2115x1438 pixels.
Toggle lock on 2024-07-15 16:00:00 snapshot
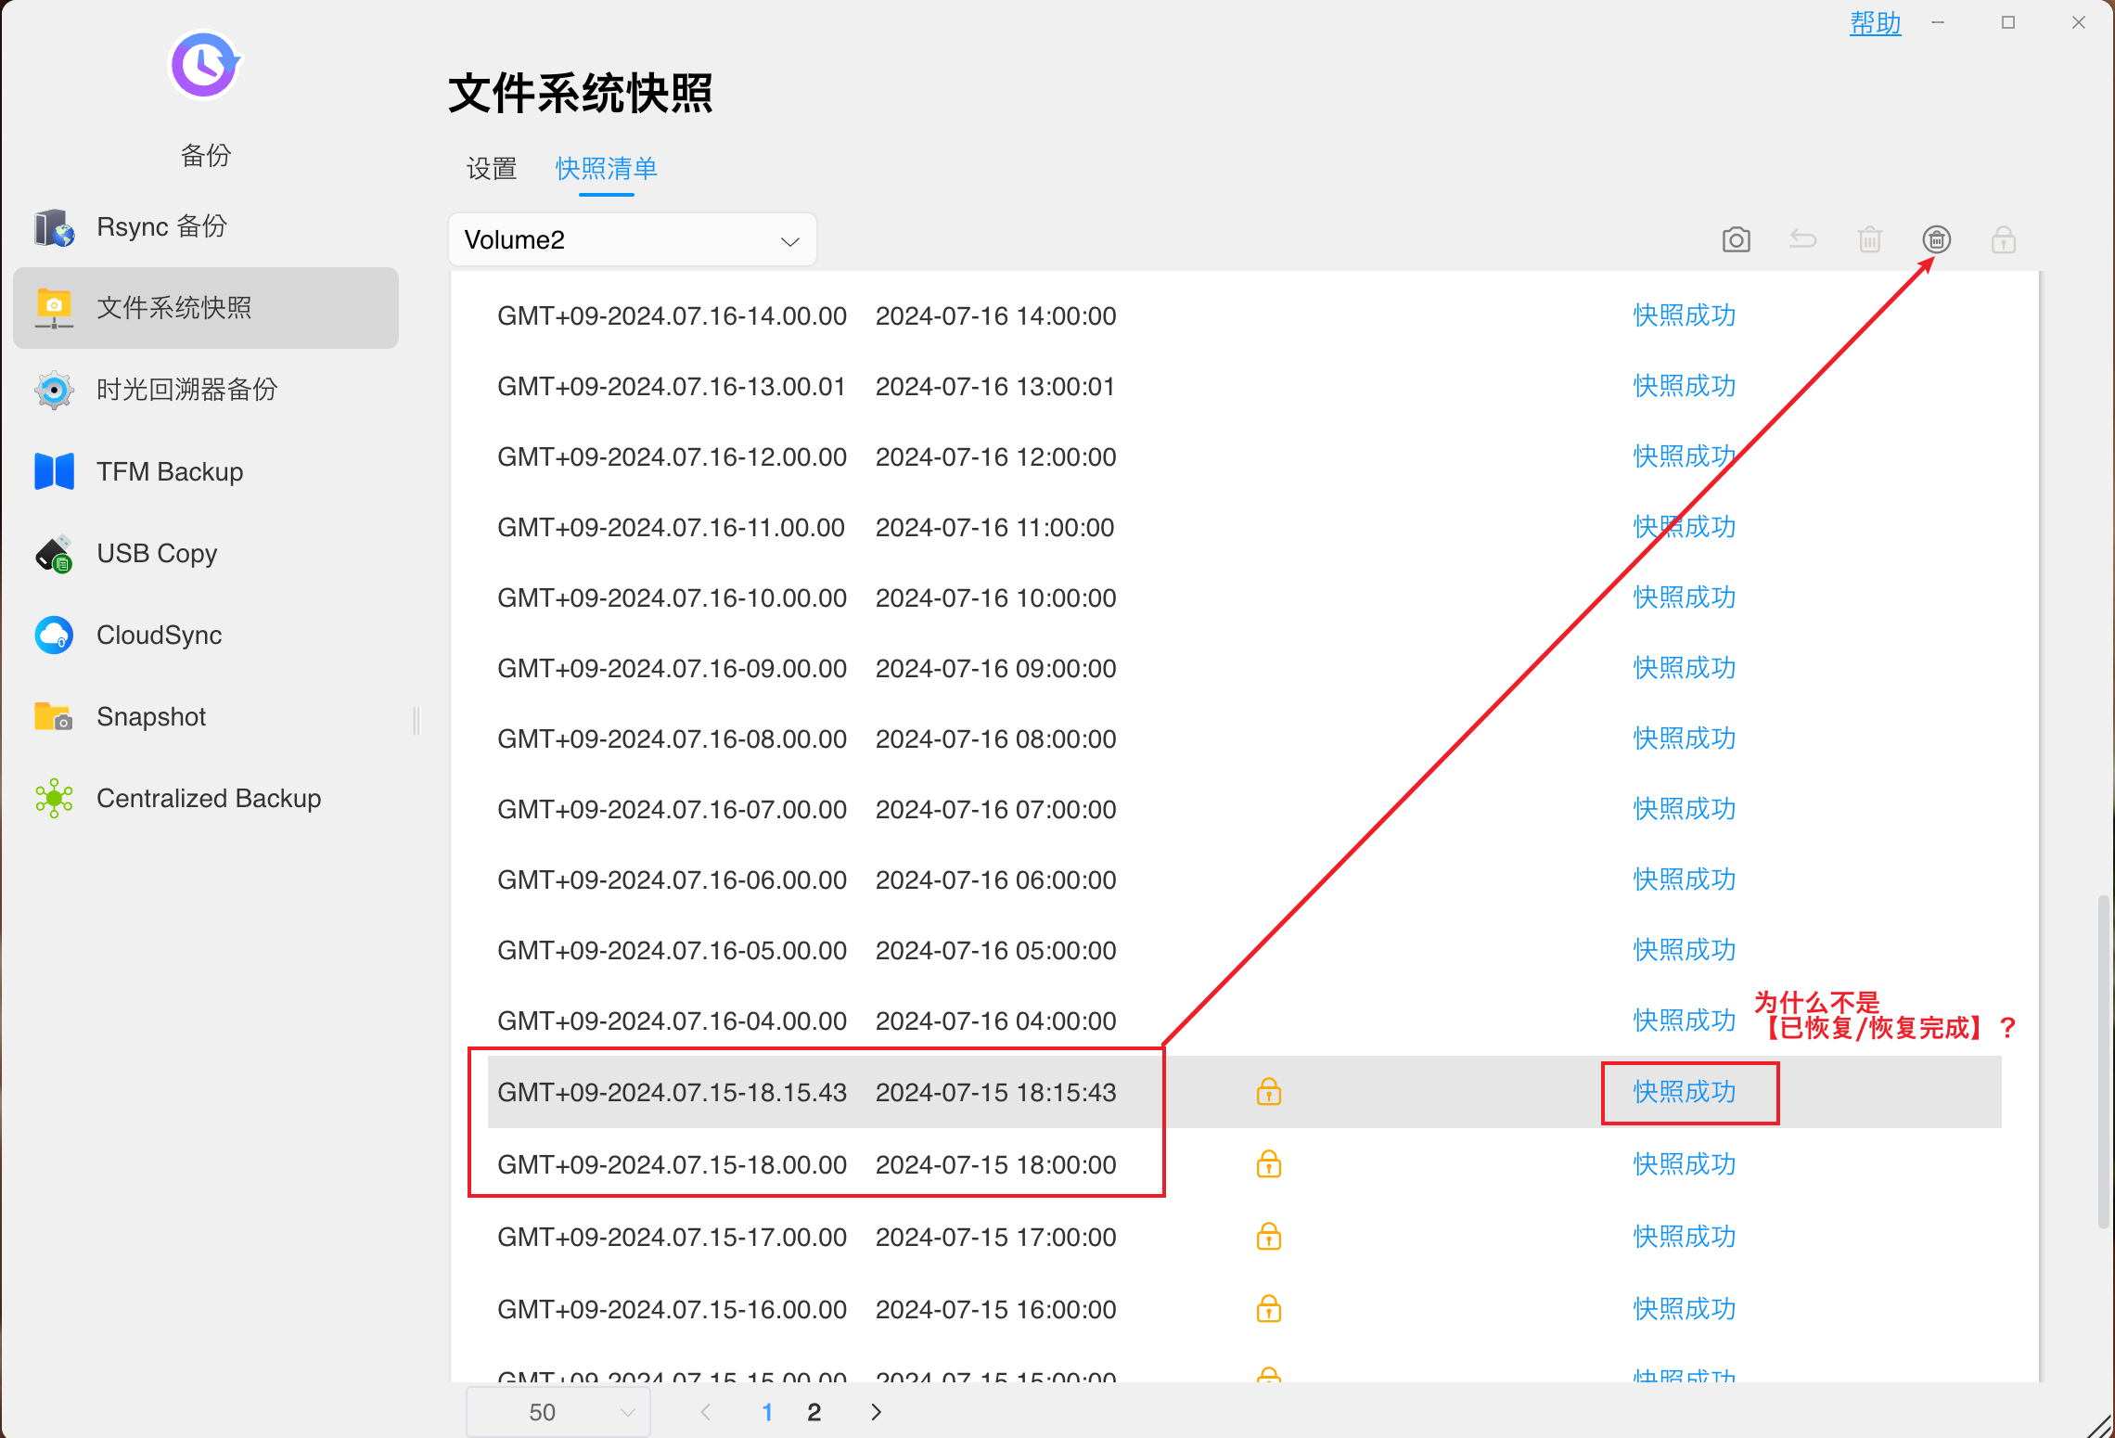pyautogui.click(x=1268, y=1309)
